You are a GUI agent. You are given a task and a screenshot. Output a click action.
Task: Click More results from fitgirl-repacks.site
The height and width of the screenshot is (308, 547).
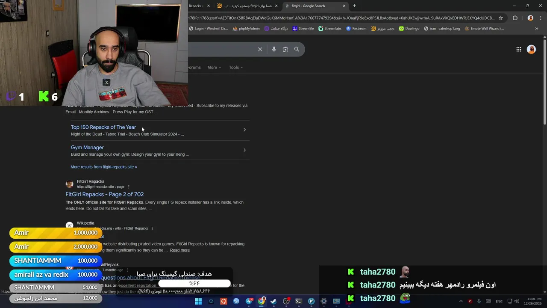pos(104,167)
